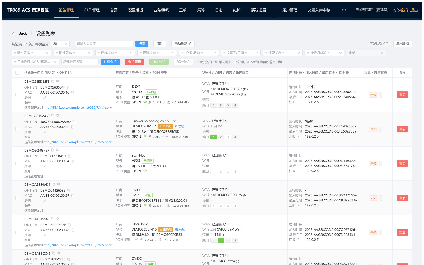Copy ONT SN 4857544380CAA290
The image size is (424, 265).
tap(74, 122)
